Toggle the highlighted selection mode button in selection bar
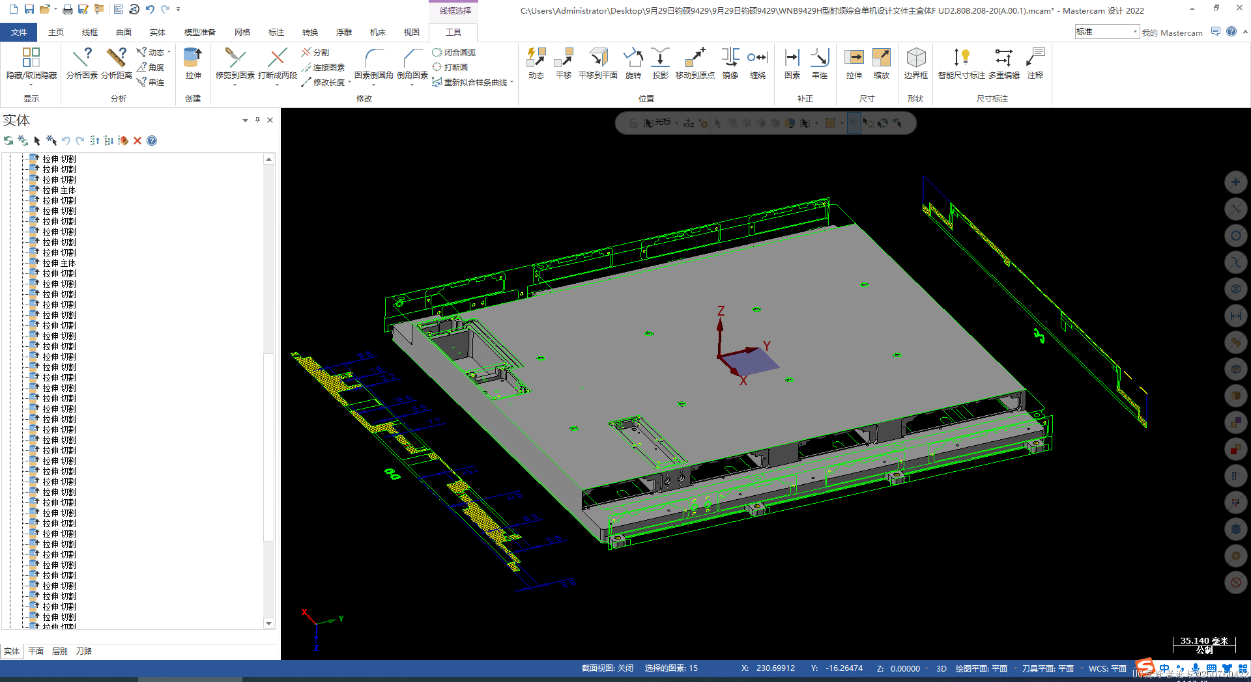1251x682 pixels. coord(854,122)
